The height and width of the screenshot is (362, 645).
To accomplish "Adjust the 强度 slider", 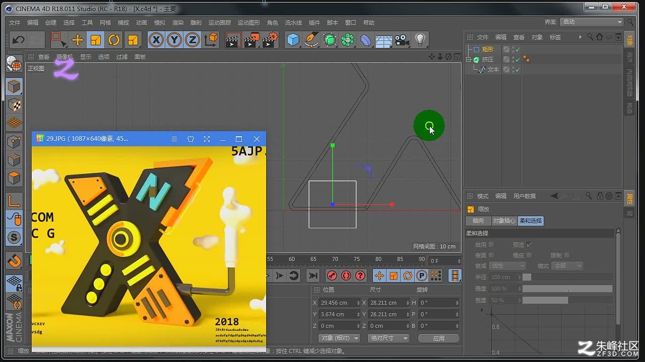I will (567, 289).
